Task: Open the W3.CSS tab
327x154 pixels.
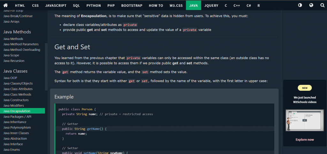Action: pyautogui.click(x=176, y=6)
